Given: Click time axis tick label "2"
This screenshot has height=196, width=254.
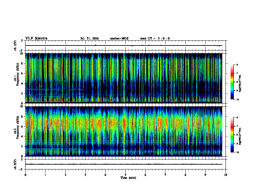Looking at the screenshot, I should coord(65,175).
